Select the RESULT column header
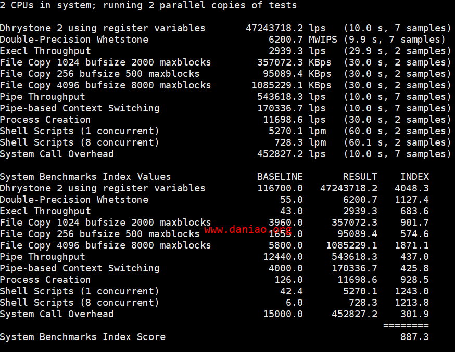Viewport: 455px width, 352px height. click(x=360, y=177)
